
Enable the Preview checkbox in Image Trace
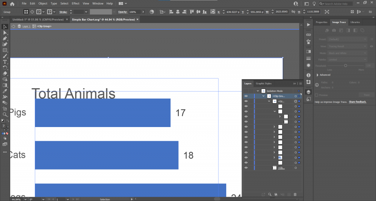[x=317, y=95]
